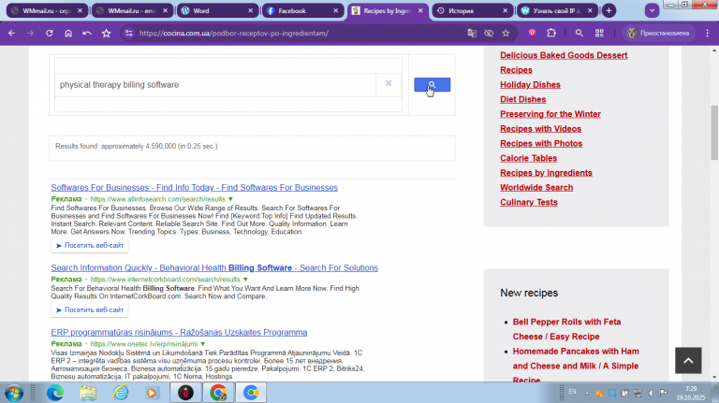Expand internetcorkboard.com ad dropdown arrow
The image size is (719, 403).
[x=245, y=280]
